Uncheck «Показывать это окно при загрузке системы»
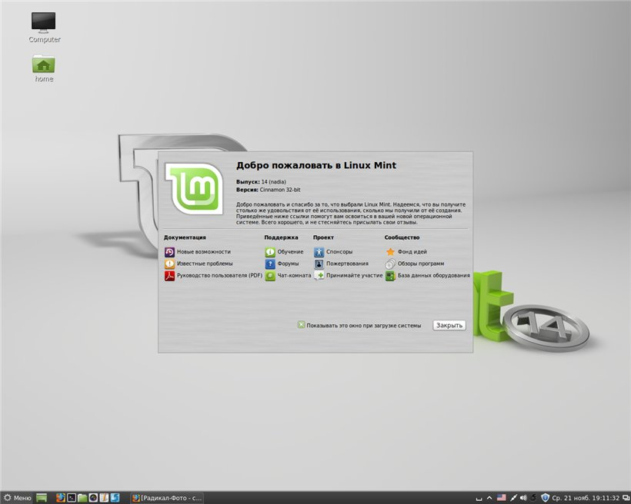Viewport: 631px width, 504px height. point(302,324)
